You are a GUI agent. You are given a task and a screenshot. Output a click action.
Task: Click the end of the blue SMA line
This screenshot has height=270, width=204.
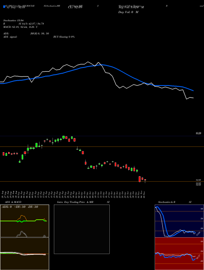point(193,90)
